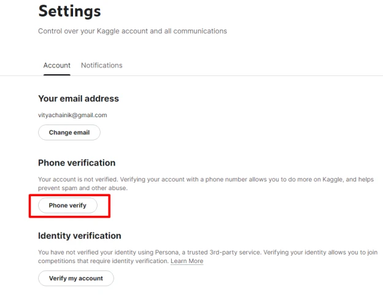Click the Verify my account button
Image resolution: width=383 pixels, height=303 pixels.
76,278
